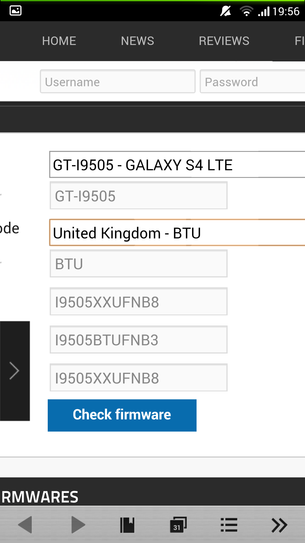This screenshot has height=543, width=305.
Task: Click the Check firmware button
Action: [x=122, y=415]
